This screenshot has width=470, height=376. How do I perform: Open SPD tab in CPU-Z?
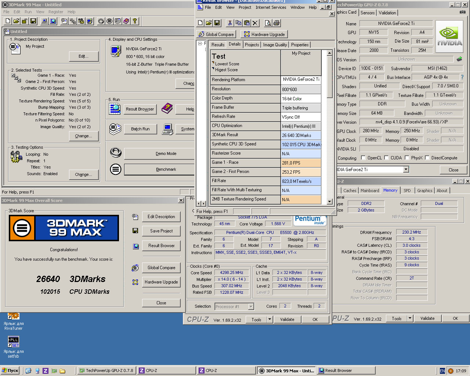[407, 191]
